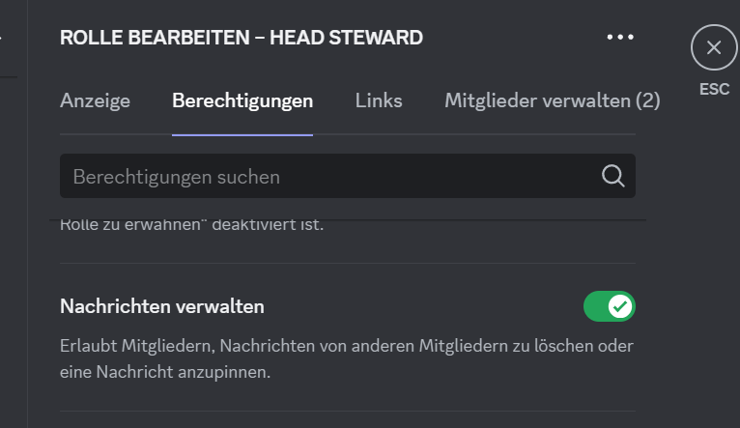The image size is (740, 428).
Task: Close role settings with the X icon
Action: click(x=714, y=47)
